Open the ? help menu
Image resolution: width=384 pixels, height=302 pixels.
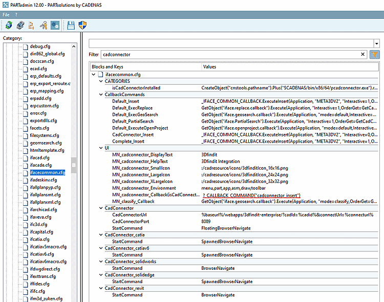click(16, 15)
